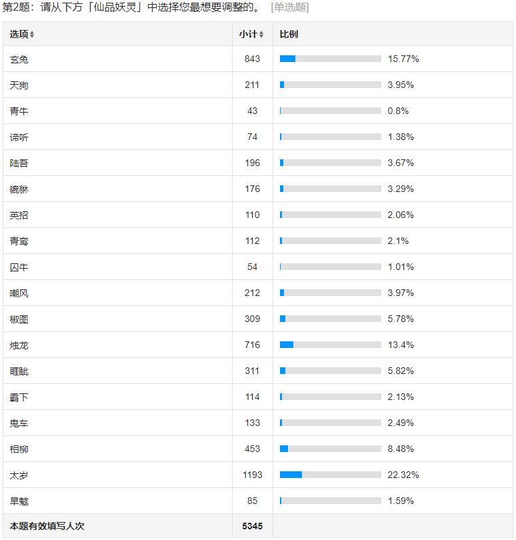Select the 鬼车 option label
The height and width of the screenshot is (540, 516).
19,423
